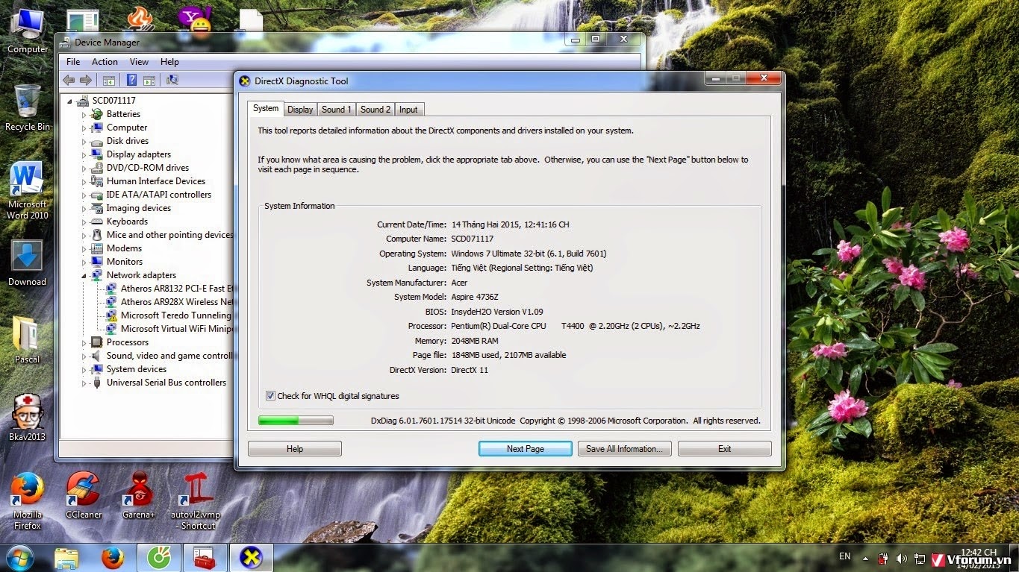The width and height of the screenshot is (1019, 572).
Task: Click Save All Information button
Action: 625,449
